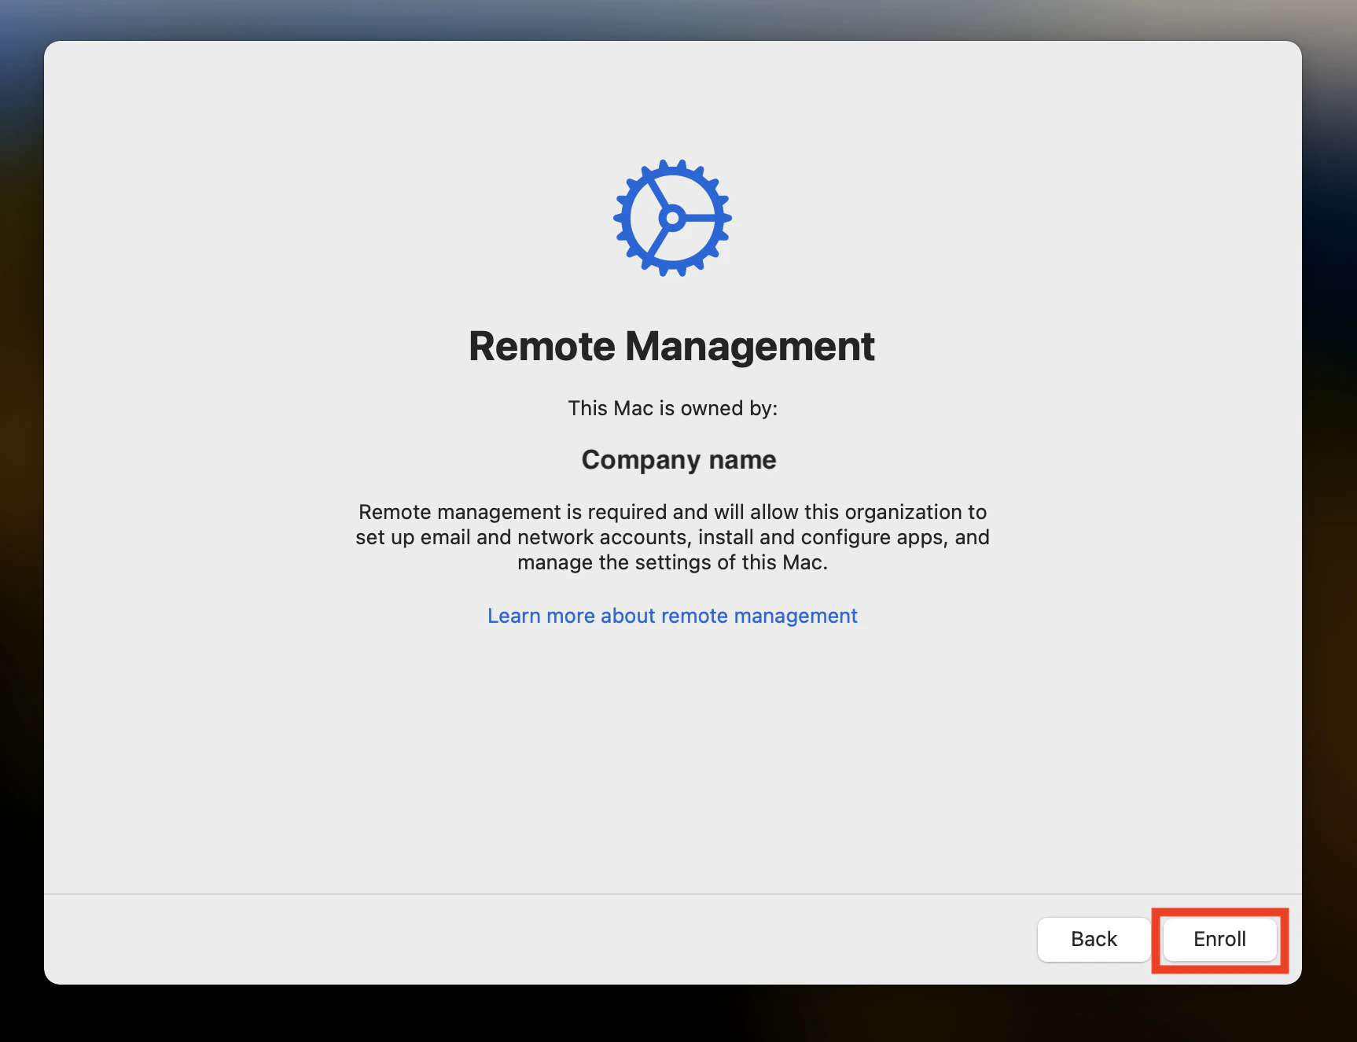Open Learn more about remote management link
Screen dimensions: 1357x1042
tap(672, 616)
